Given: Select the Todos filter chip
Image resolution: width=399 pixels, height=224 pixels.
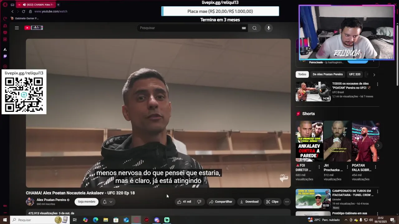Looking at the screenshot, I should pyautogui.click(x=302, y=74).
